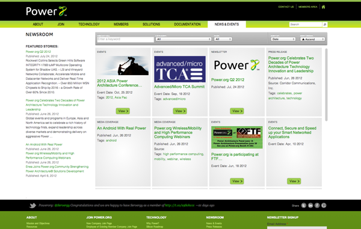Image resolution: width=361 pixels, height=229 pixels.
Task: Click the newsletter Email Address field
Action: tap(297, 228)
